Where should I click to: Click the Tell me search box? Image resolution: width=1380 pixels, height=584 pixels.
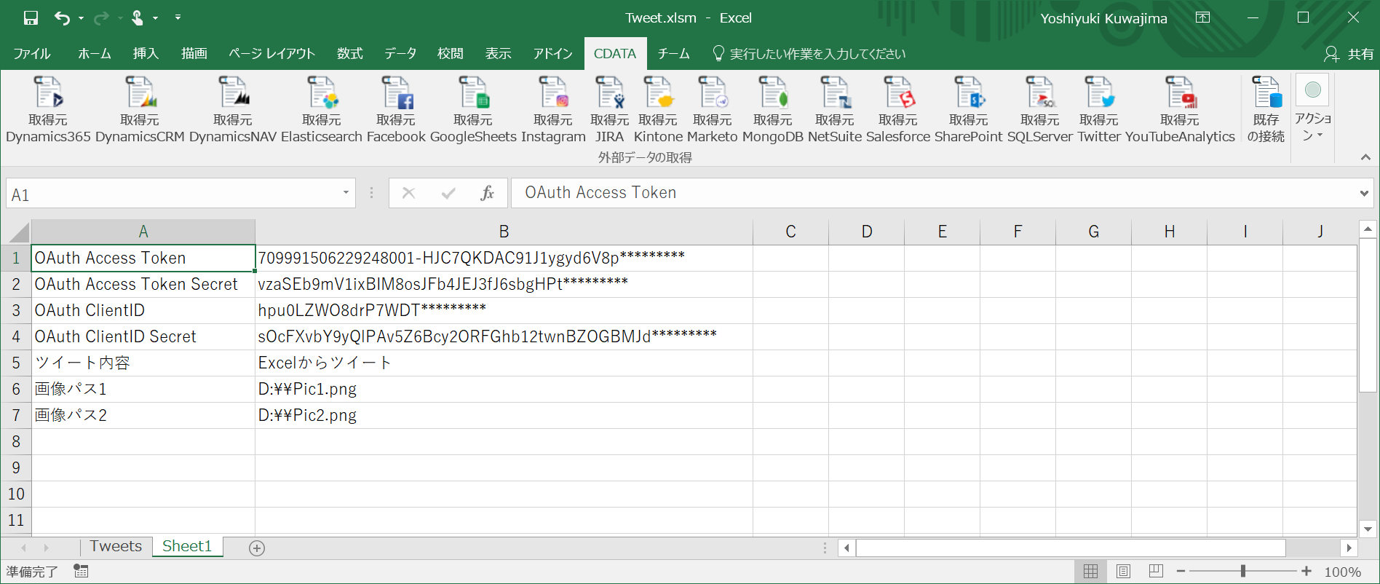pyautogui.click(x=809, y=54)
